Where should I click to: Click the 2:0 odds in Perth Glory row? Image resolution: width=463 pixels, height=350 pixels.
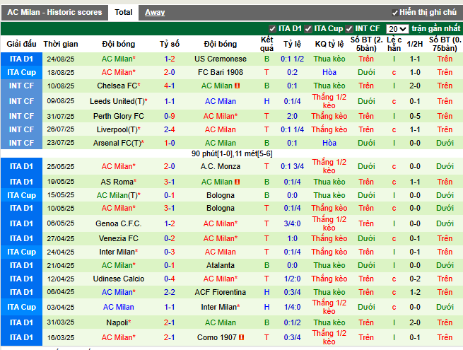click(292, 116)
